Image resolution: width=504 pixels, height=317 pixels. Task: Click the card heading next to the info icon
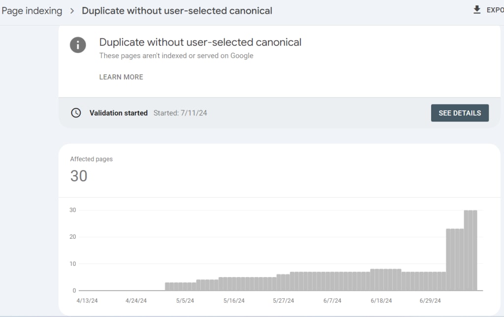tap(200, 42)
